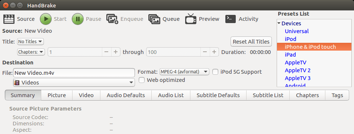
Task: Open the Format MPEG-4 (avformat) dropdown
Action: [184, 72]
